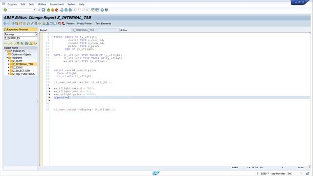
Task: Click the blue back arrow in editor toolbar
Action: [x=5, y=23]
